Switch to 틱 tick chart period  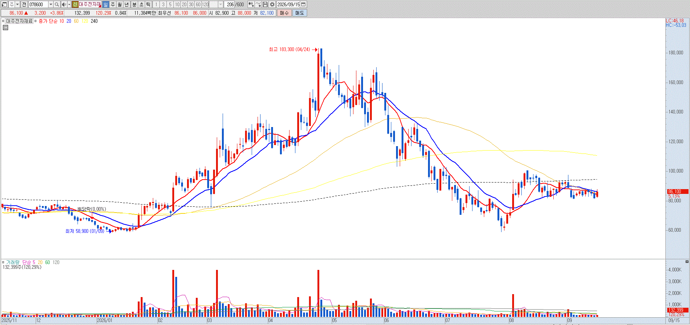coord(148,4)
